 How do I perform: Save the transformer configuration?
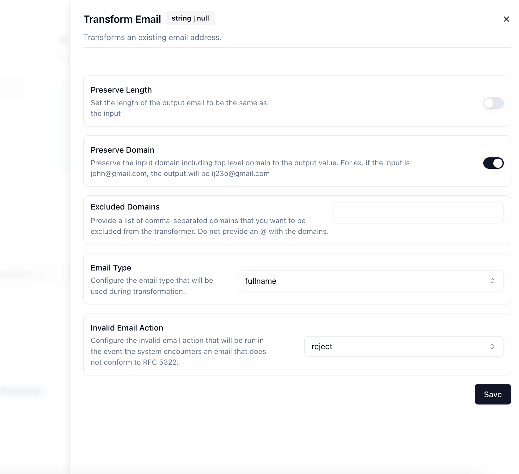click(x=493, y=394)
